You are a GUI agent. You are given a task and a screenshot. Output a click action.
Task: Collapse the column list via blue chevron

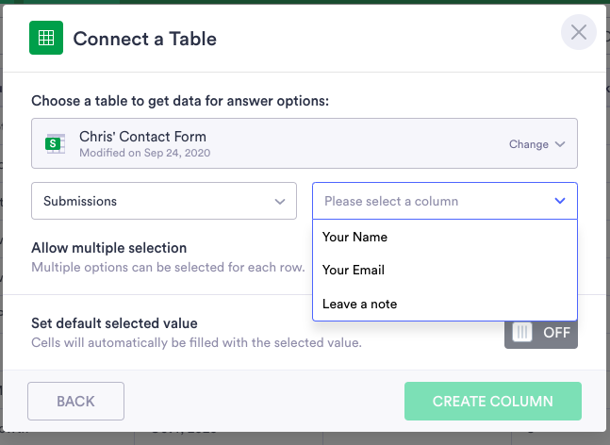pyautogui.click(x=560, y=201)
